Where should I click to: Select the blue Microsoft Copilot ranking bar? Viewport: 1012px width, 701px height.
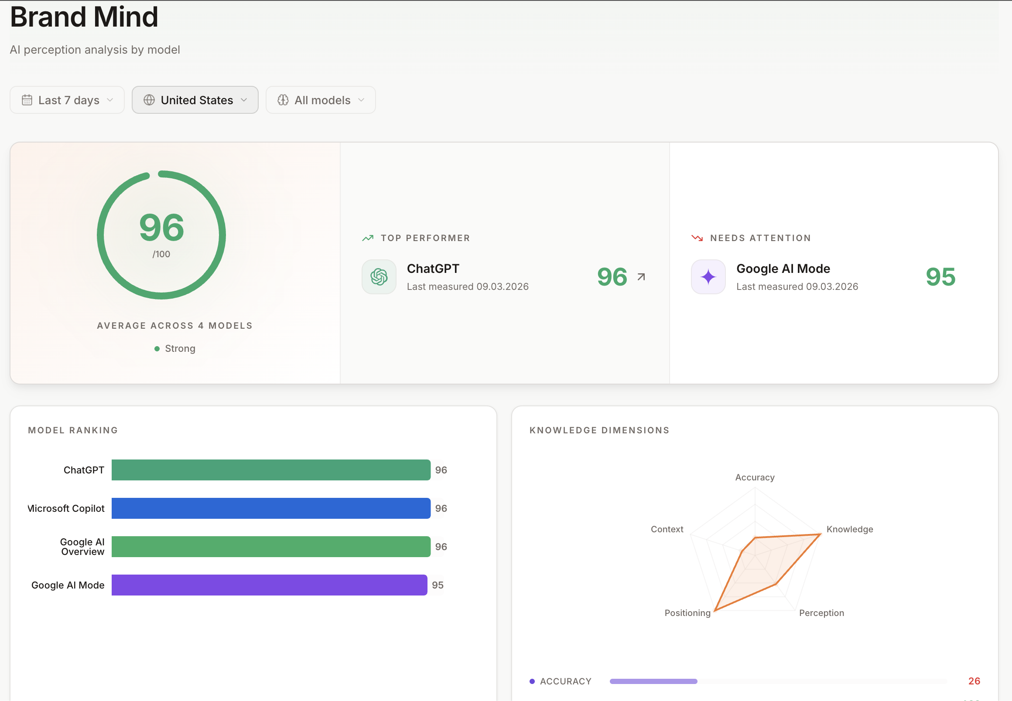[271, 508]
